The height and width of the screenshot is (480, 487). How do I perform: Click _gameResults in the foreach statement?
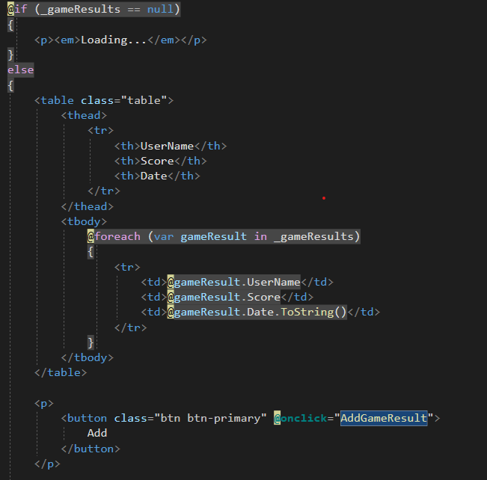(313, 236)
